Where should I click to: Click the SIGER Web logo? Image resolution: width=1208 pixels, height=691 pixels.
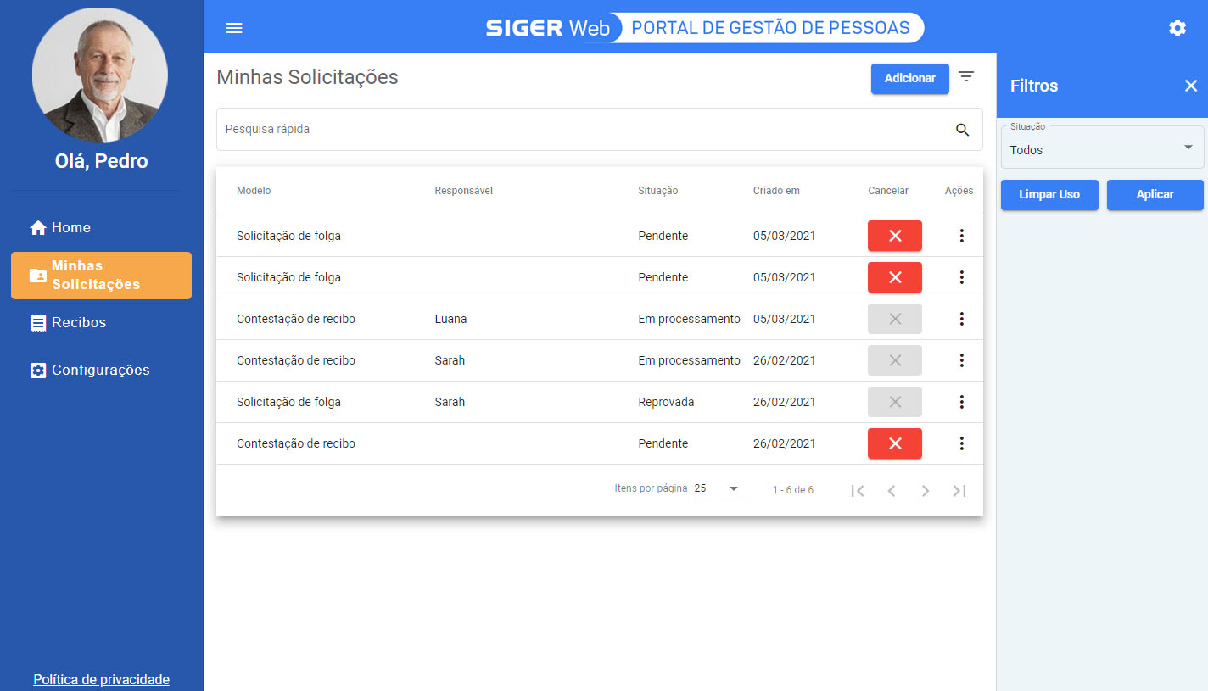click(547, 28)
